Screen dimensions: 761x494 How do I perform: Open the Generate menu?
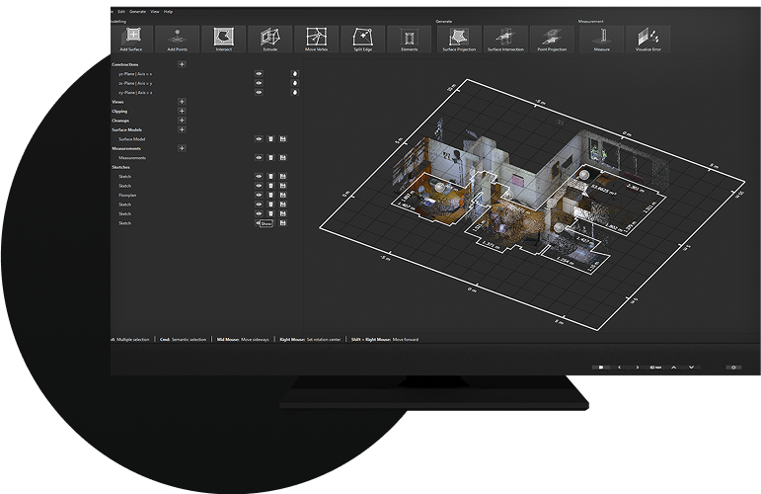click(137, 11)
